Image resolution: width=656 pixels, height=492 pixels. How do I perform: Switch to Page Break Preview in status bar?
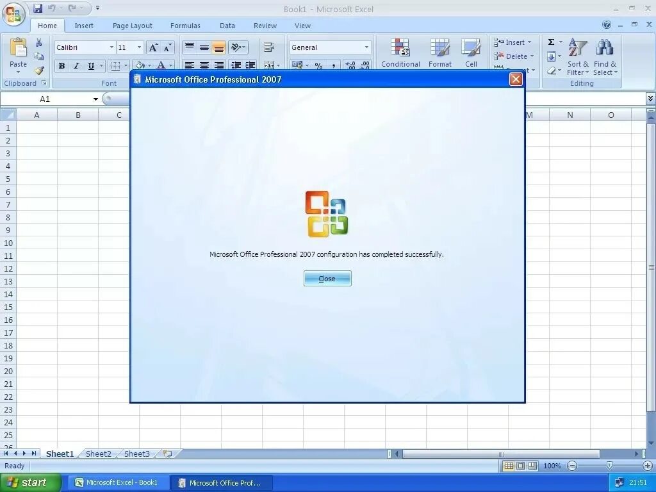tap(532, 466)
